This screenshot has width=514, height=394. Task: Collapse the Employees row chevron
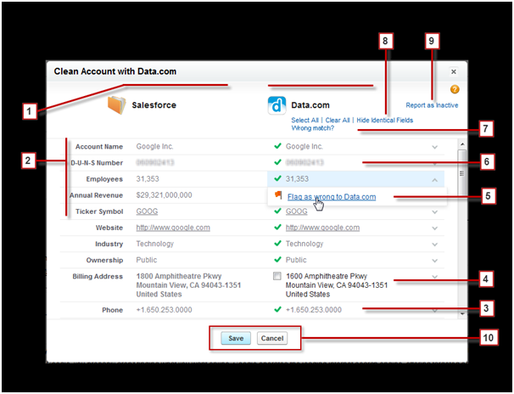click(x=434, y=180)
